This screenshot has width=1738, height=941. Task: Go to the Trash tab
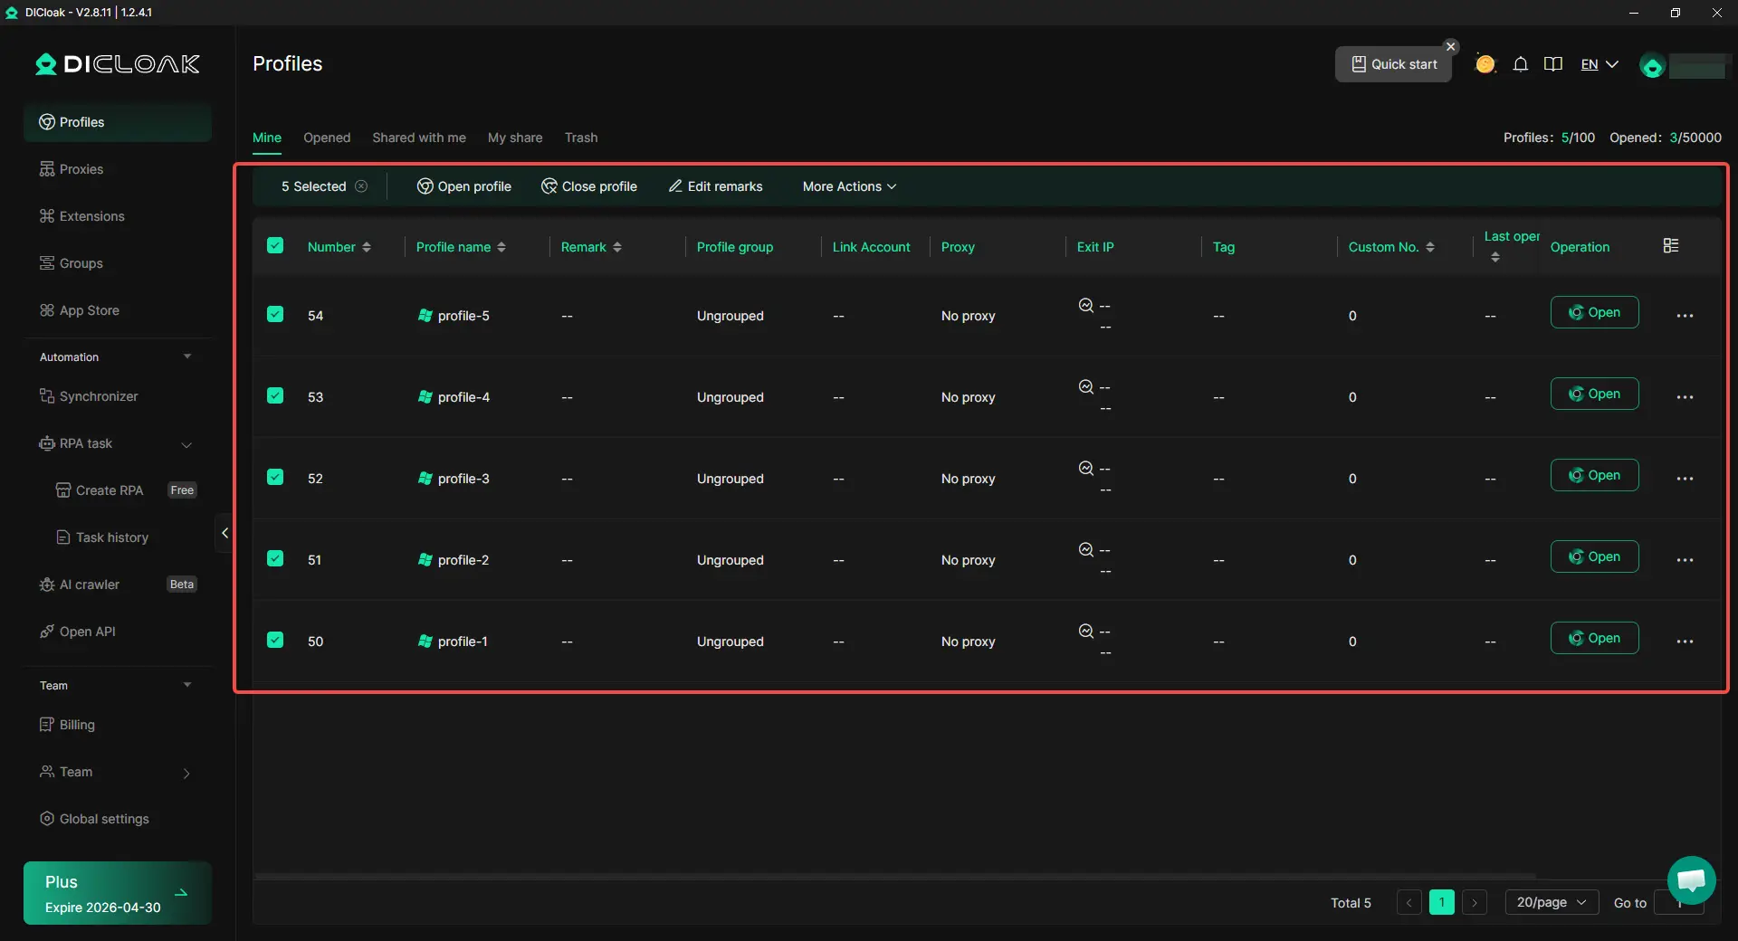click(581, 138)
